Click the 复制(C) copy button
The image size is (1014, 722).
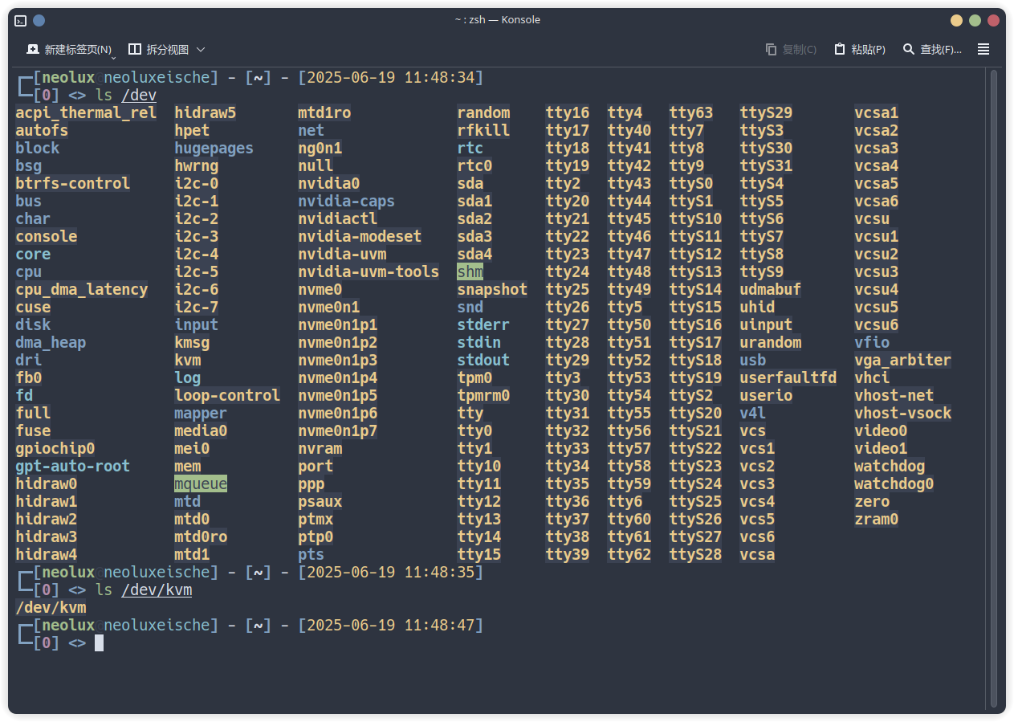pos(791,49)
